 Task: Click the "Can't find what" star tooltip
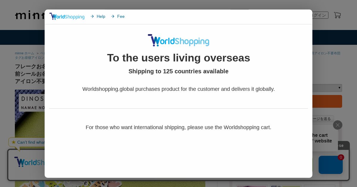[27, 142]
